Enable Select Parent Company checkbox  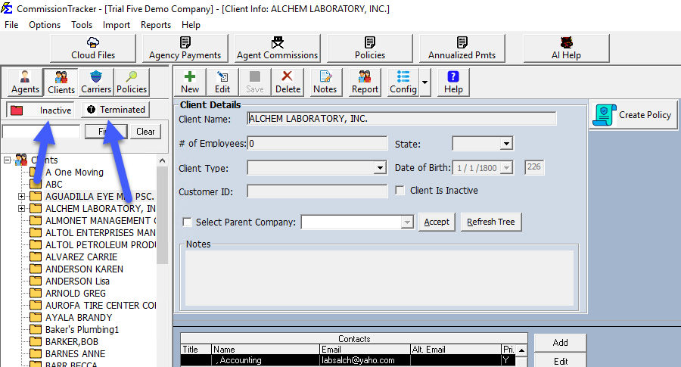pos(187,222)
